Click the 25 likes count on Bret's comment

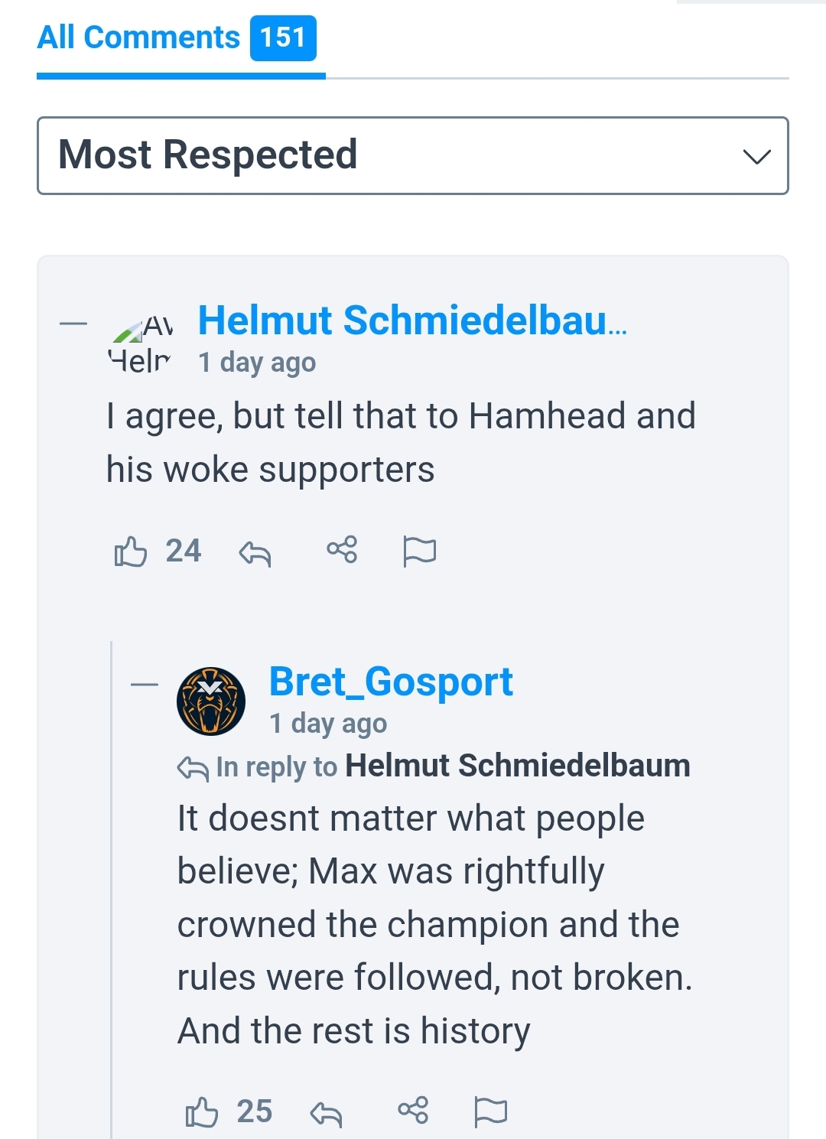point(255,1111)
